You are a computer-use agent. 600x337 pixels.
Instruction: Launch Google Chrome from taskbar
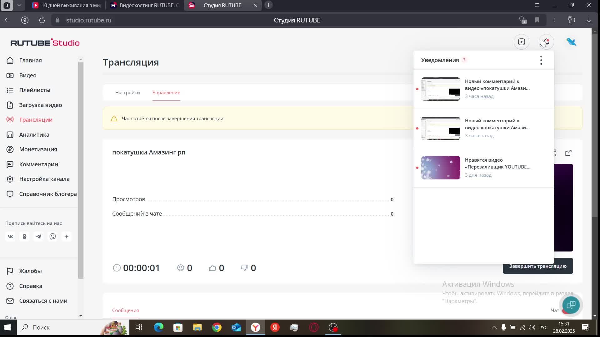(x=217, y=327)
